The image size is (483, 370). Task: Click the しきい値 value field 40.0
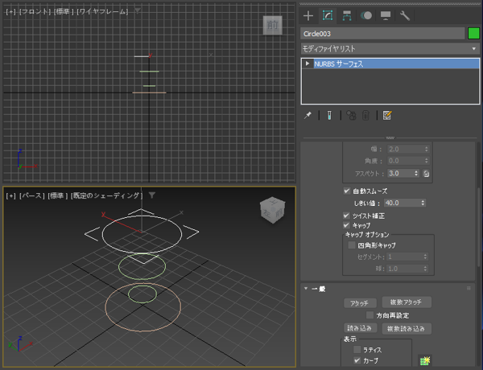402,203
